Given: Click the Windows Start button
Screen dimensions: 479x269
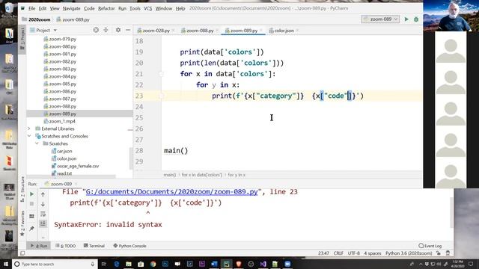Looking at the screenshot, I should [x=6, y=264].
